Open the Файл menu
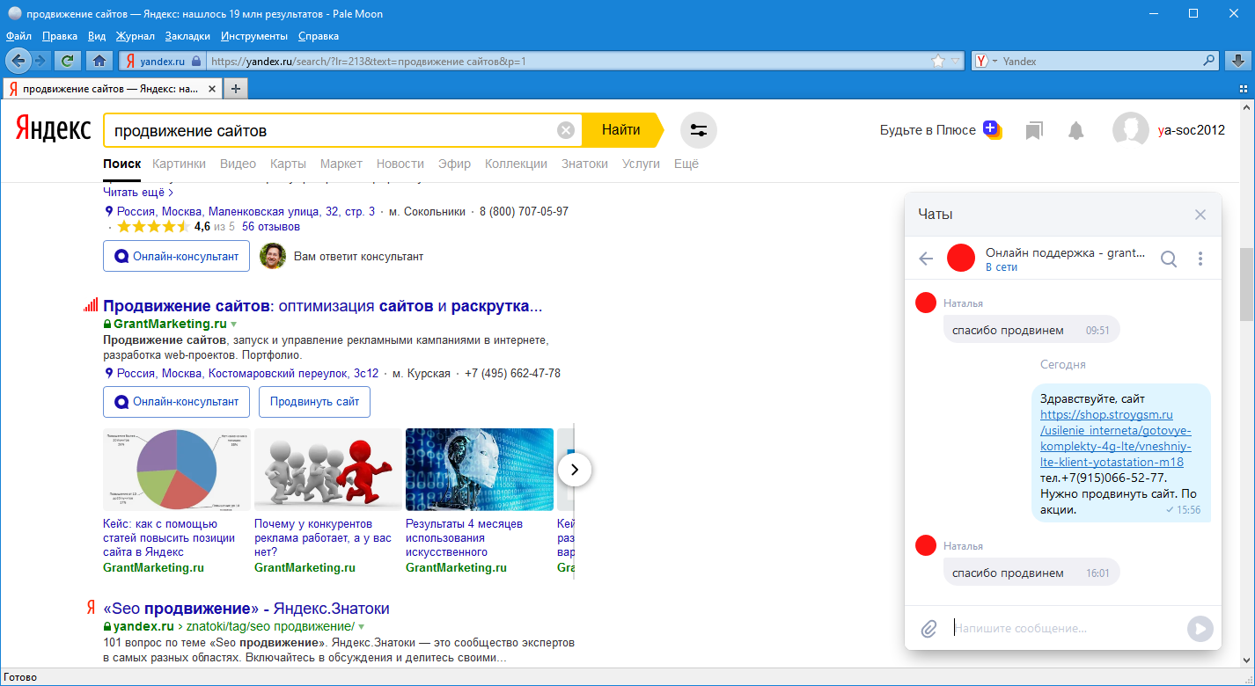 pyautogui.click(x=18, y=36)
